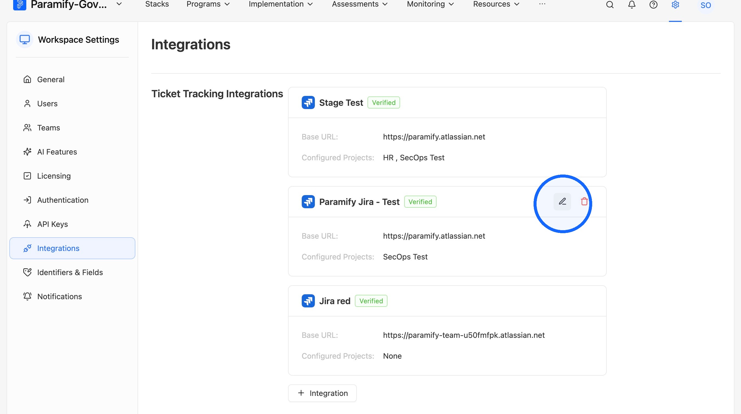The height and width of the screenshot is (414, 741).
Task: Expand the Resources dropdown menu
Action: coord(496,4)
